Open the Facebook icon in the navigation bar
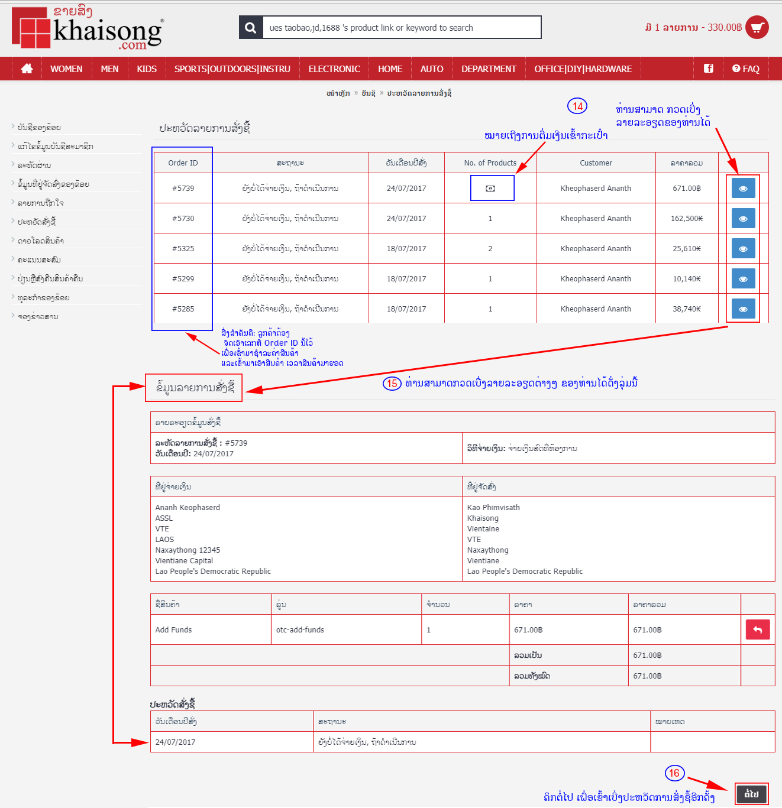The image size is (782, 808). [x=708, y=69]
